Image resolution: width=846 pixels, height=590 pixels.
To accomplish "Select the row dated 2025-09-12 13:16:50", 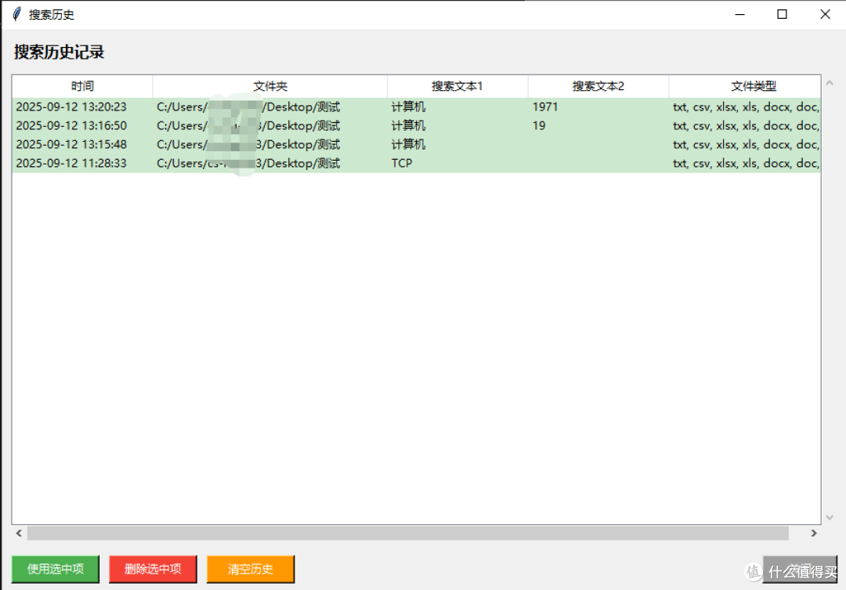I will coord(417,126).
